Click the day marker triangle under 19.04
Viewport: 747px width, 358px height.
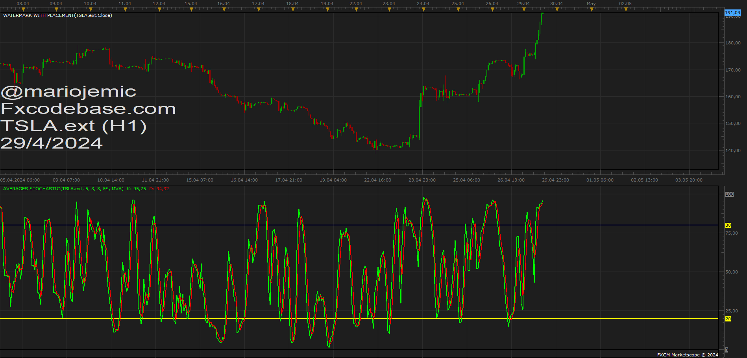point(327,9)
